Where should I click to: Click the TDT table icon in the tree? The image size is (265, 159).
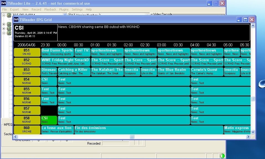coord(9,16)
